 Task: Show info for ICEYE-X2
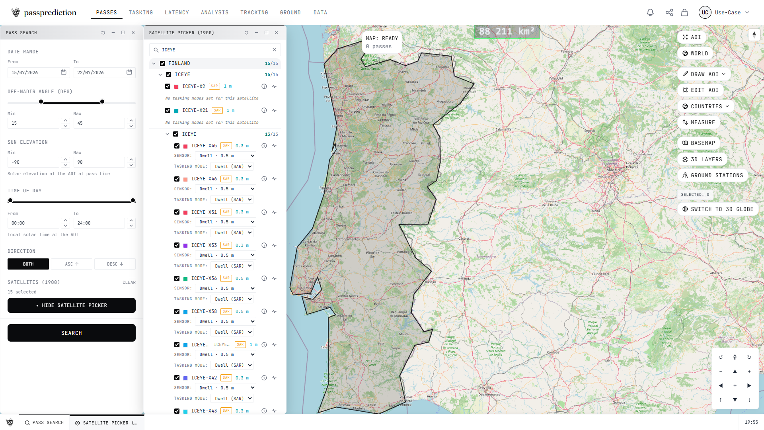pyautogui.click(x=264, y=86)
